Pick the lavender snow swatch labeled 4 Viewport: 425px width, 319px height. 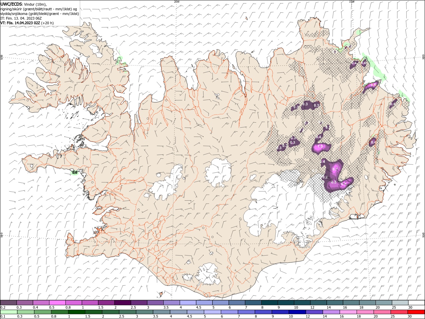click(x=188, y=303)
